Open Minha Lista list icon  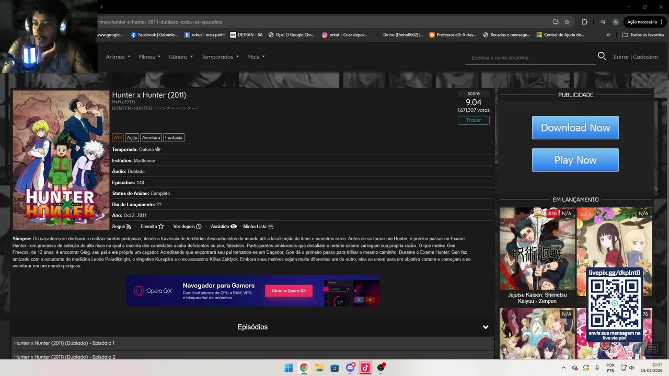[x=271, y=227]
